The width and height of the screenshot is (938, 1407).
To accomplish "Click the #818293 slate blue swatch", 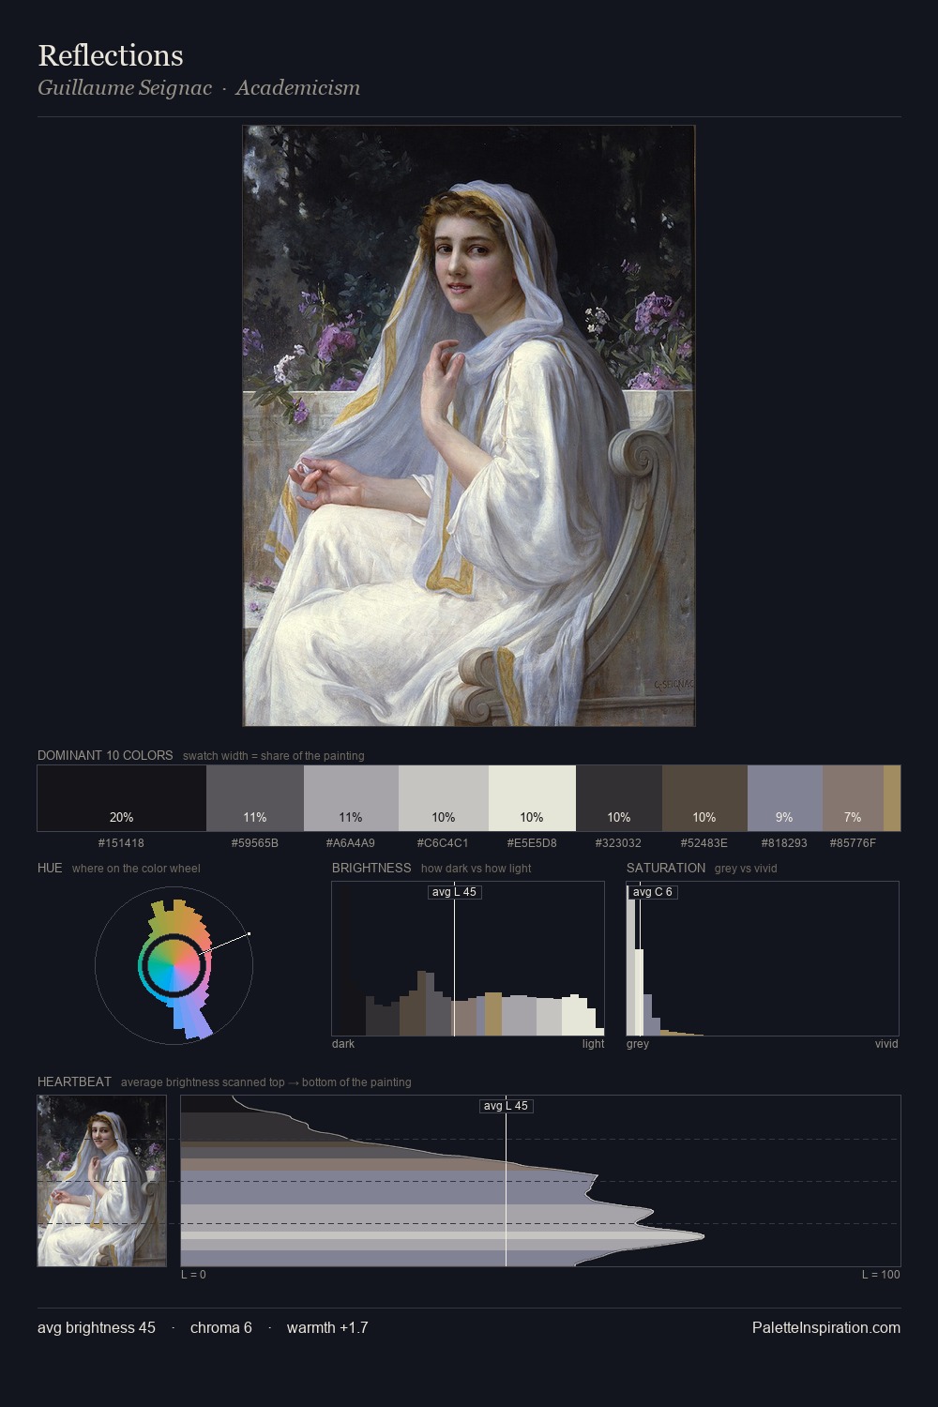I will (785, 798).
